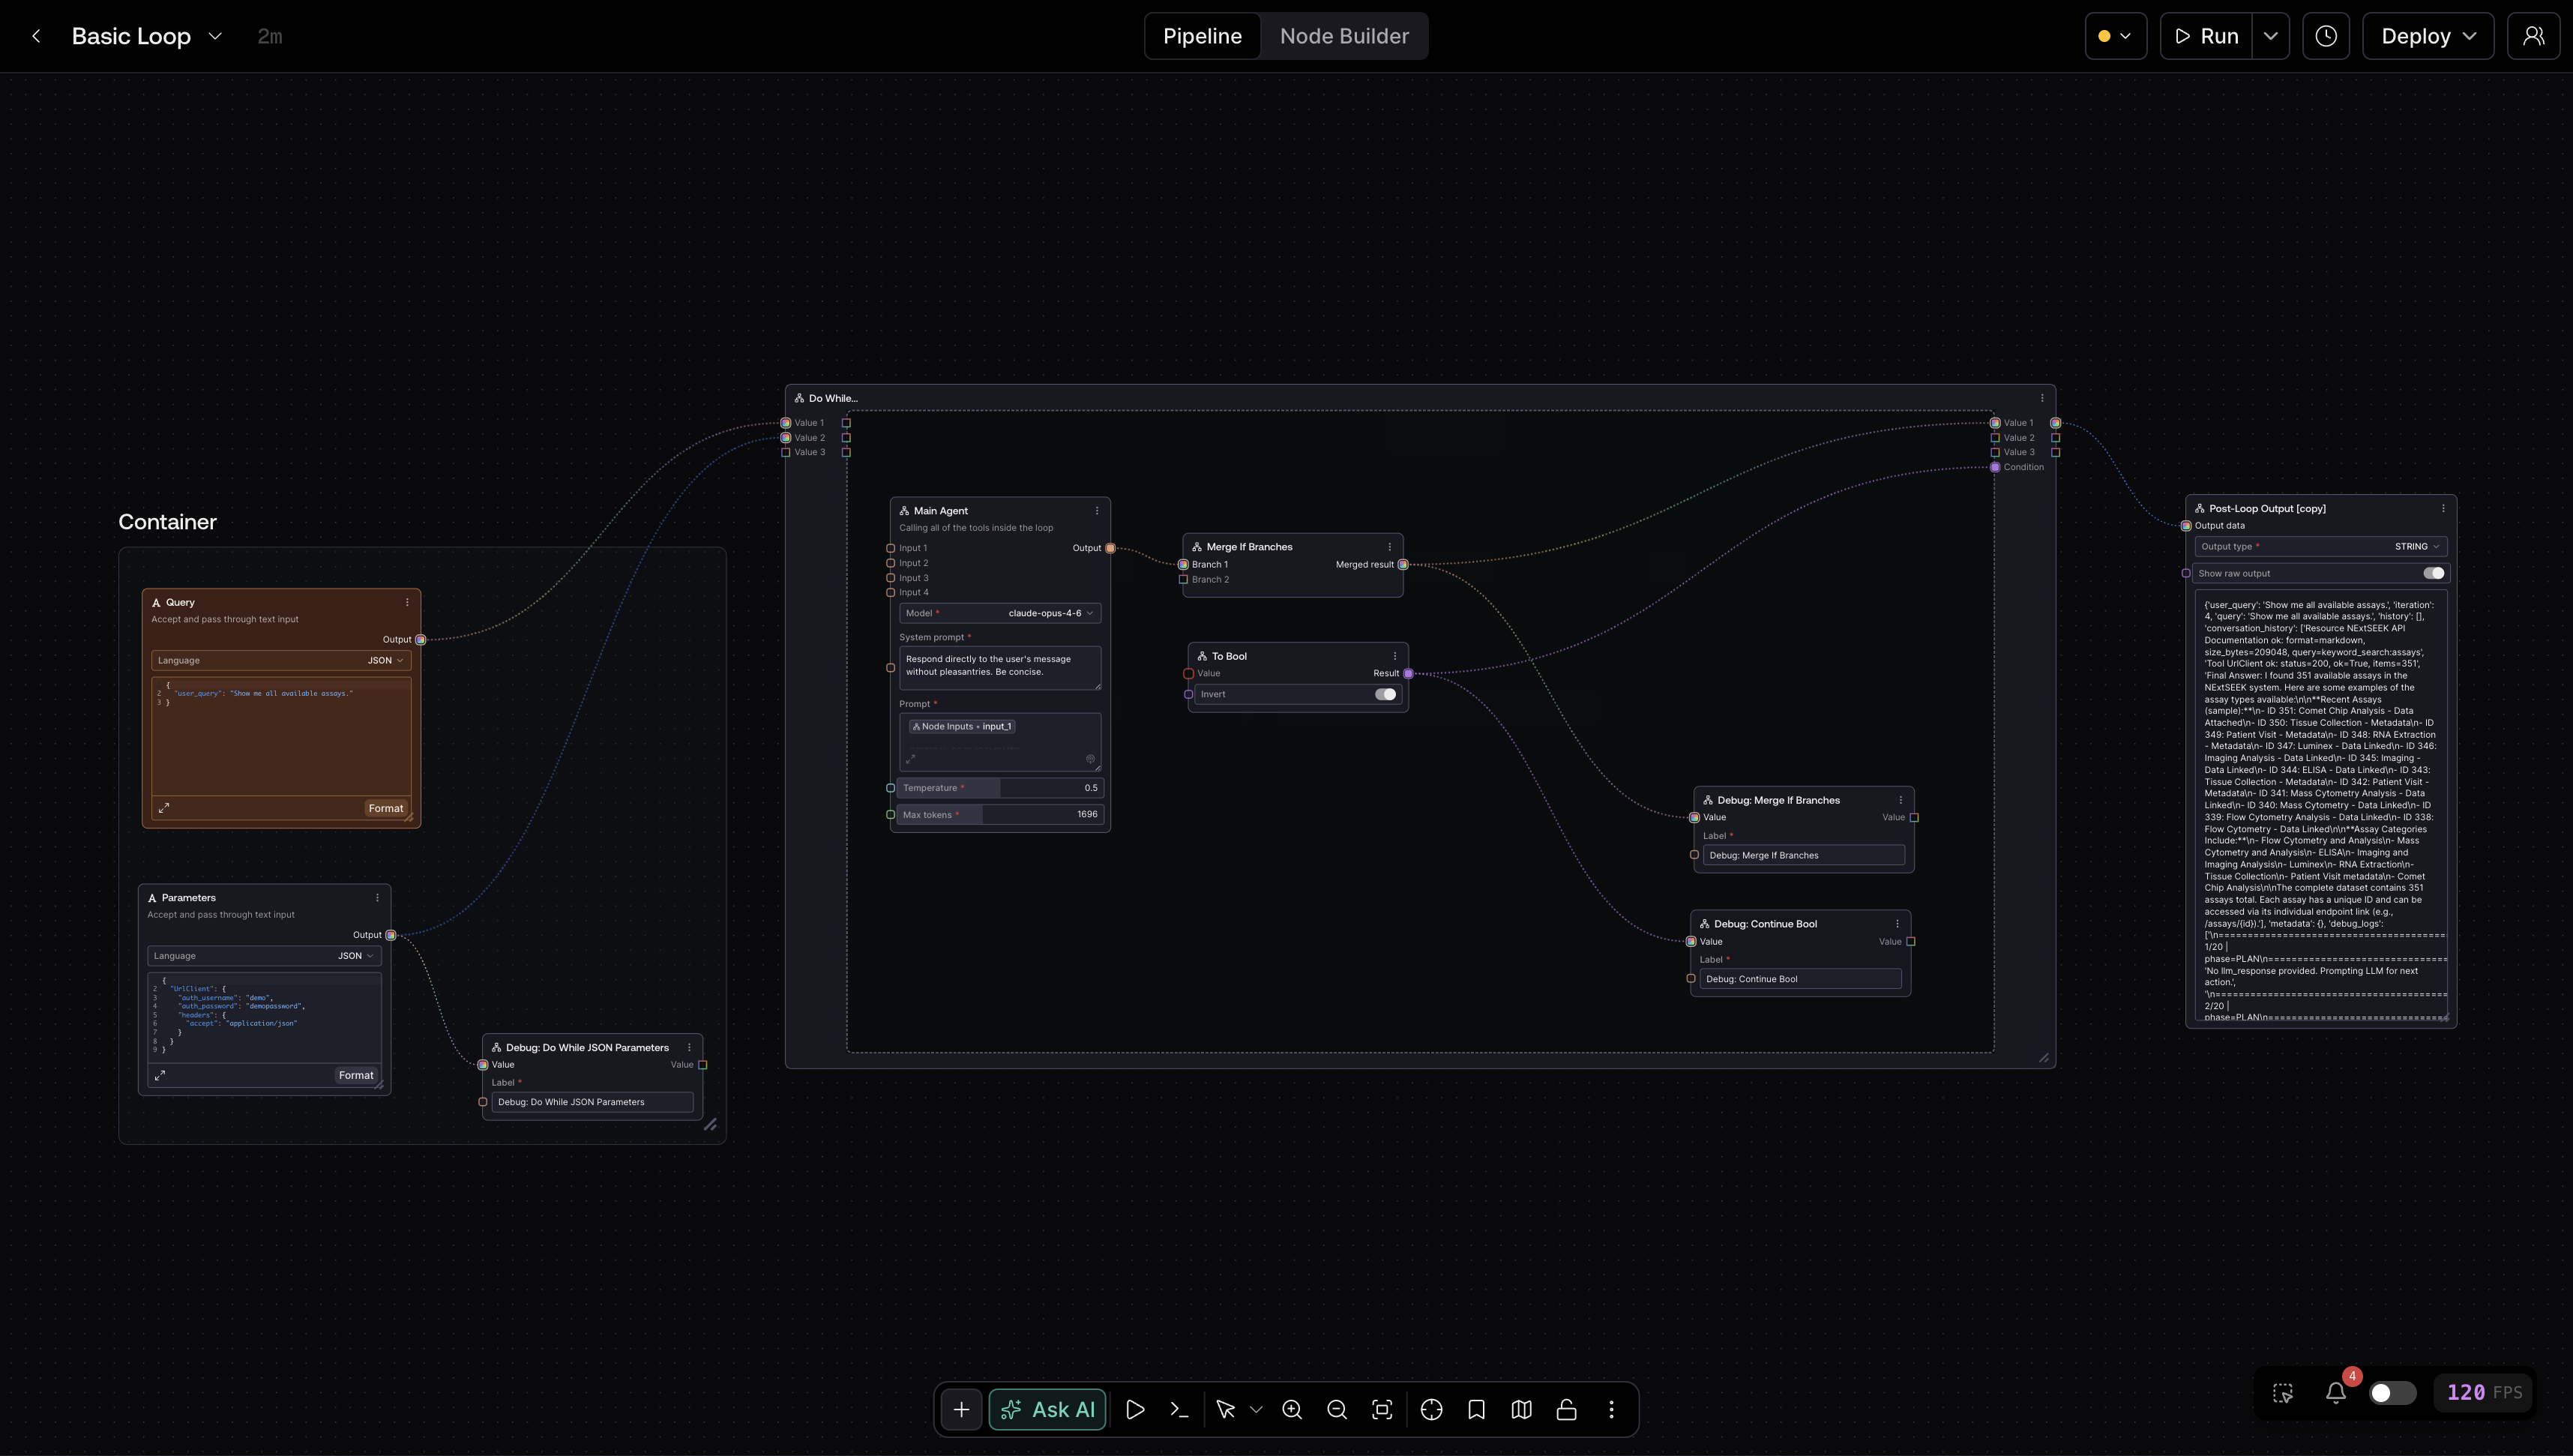Adjust the Temperature slider
Screen dimensions: 2573x1456
999,788
